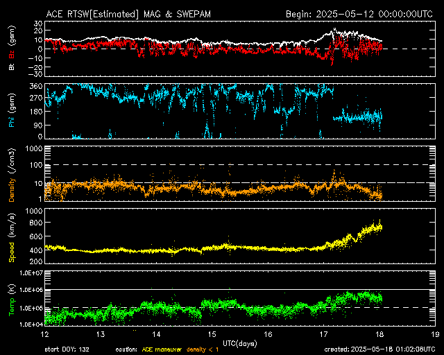Viewport: 444px width, 355px height.
Task: Click the green "Temp" axis label
Action: click(12, 306)
